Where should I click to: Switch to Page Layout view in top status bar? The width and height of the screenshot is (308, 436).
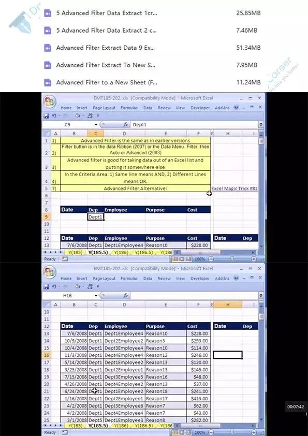point(182,259)
